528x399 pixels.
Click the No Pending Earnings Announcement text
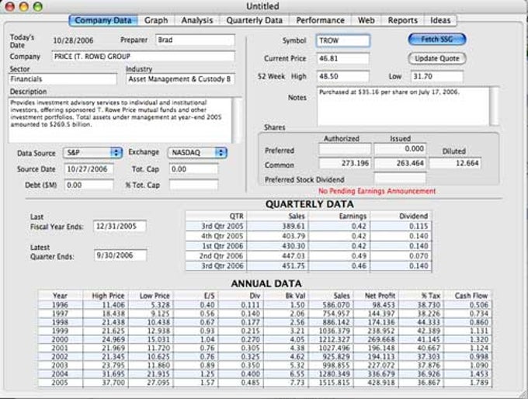point(377,191)
